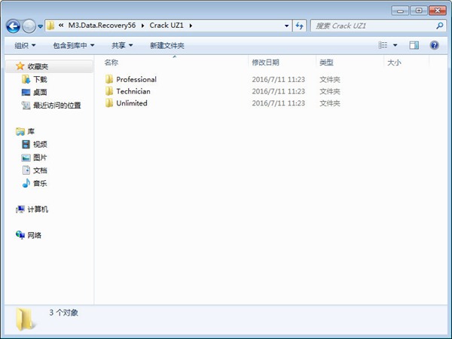Select the Crack UZ1 breadcrumb segment
The width and height of the screenshot is (452, 339).
pyautogui.click(x=166, y=26)
